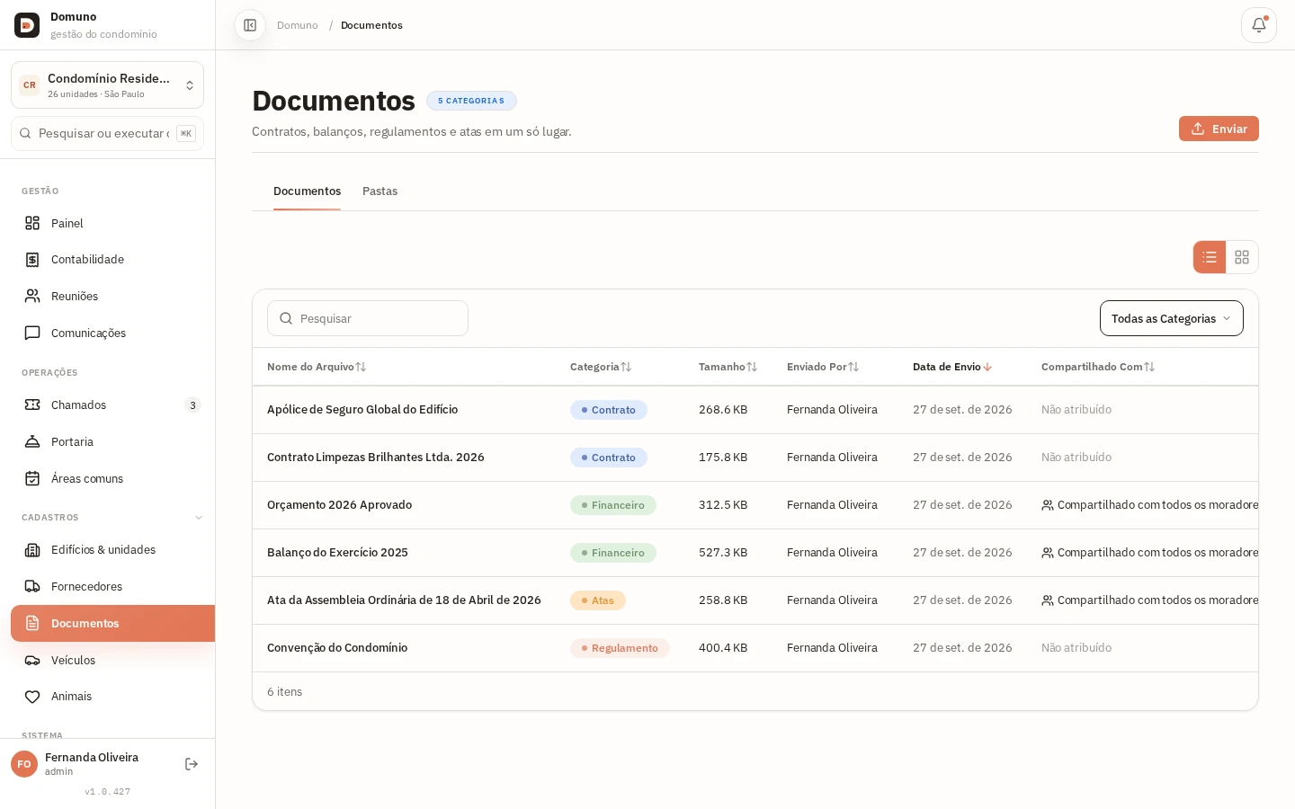Image resolution: width=1295 pixels, height=809 pixels.
Task: Select the Documentos tab
Action: coord(308,191)
